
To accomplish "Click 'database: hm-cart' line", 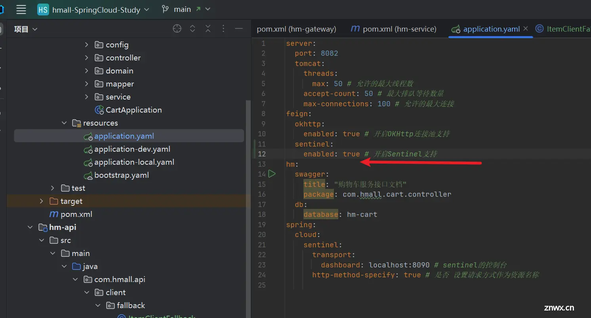I will [x=340, y=215].
